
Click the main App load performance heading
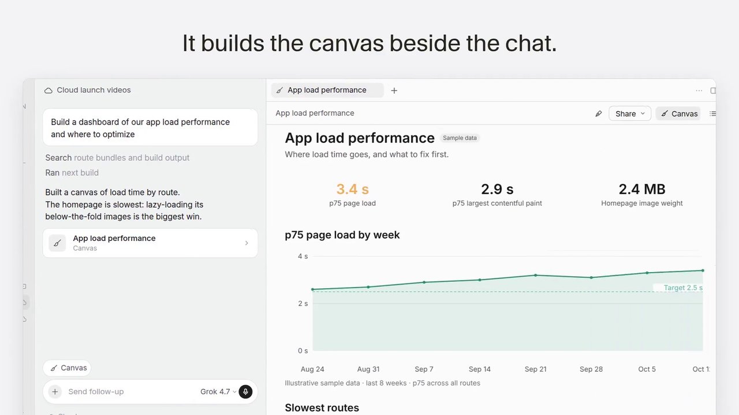coord(360,138)
